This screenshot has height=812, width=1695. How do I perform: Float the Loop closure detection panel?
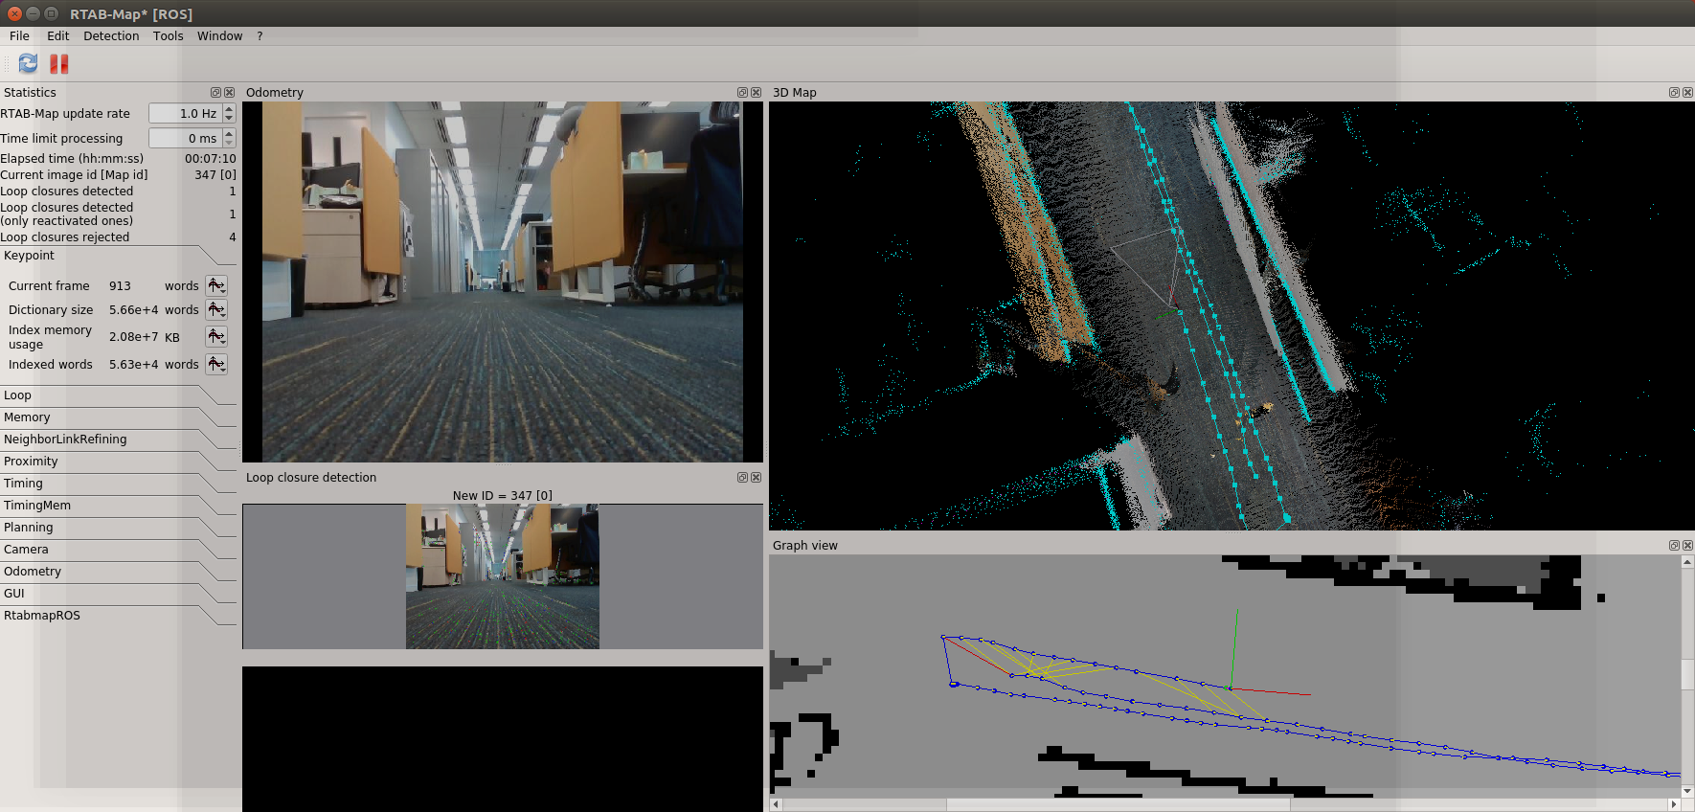click(x=742, y=477)
